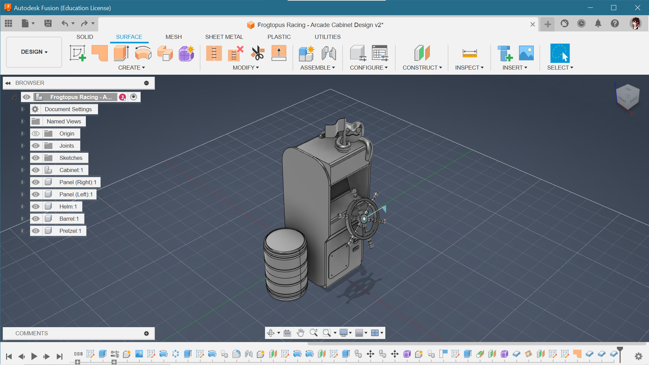
Task: Switch to the MESH ribbon tab
Action: [x=173, y=36]
